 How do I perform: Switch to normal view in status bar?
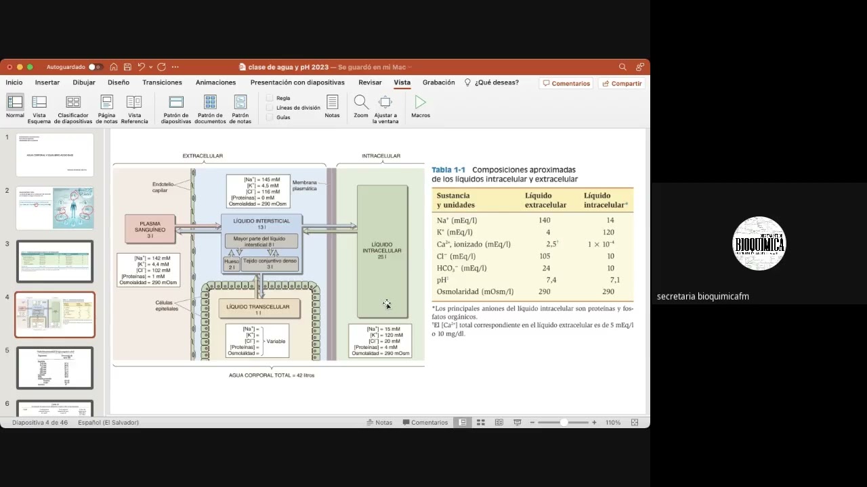point(463,422)
